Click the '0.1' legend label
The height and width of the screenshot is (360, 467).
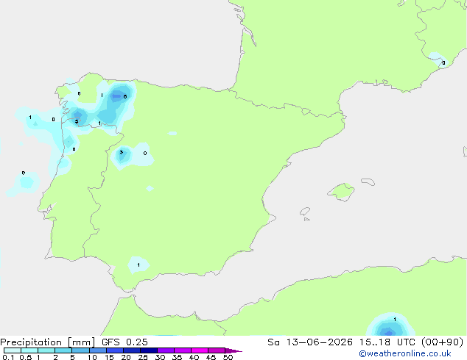(8, 357)
